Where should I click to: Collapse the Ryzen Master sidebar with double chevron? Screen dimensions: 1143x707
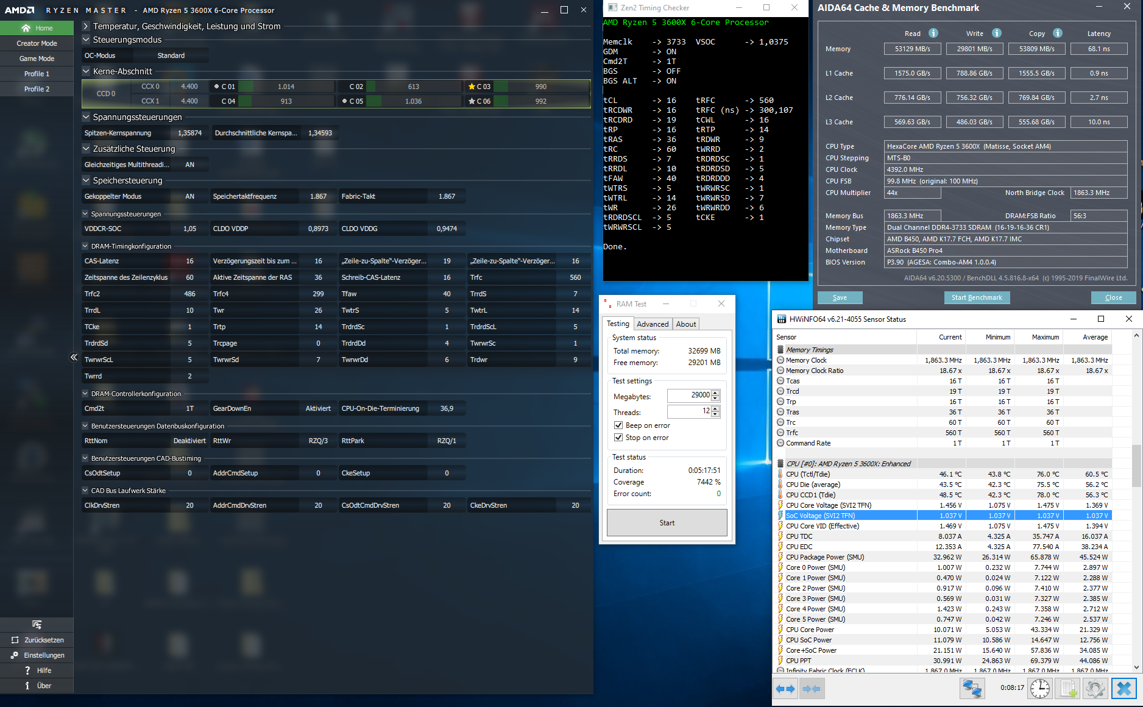(x=74, y=357)
